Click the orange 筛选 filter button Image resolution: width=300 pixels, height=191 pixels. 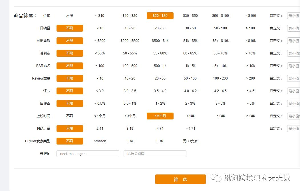coord(180,179)
